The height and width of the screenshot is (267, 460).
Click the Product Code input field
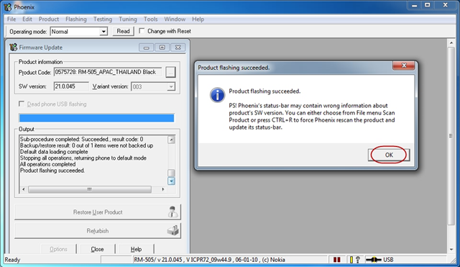tap(108, 72)
